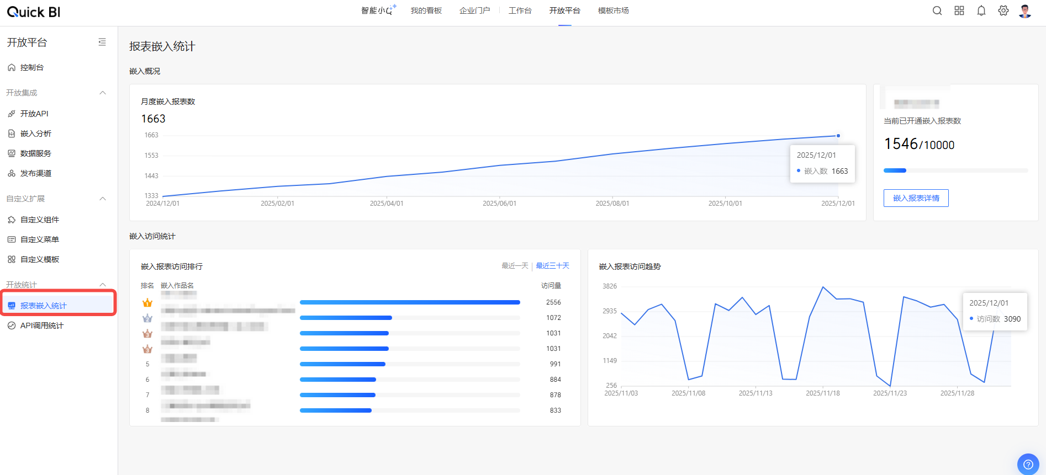Switch ranking to 最近三十天

pyautogui.click(x=552, y=266)
